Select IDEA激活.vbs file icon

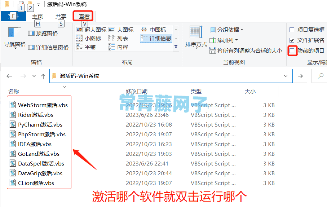coord(13,144)
